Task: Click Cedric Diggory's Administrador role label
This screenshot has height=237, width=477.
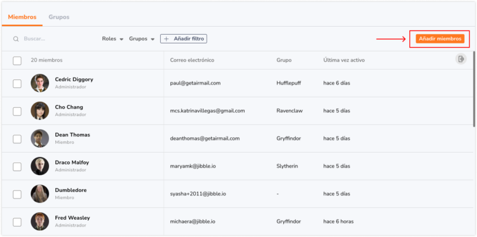Action: coord(71,87)
